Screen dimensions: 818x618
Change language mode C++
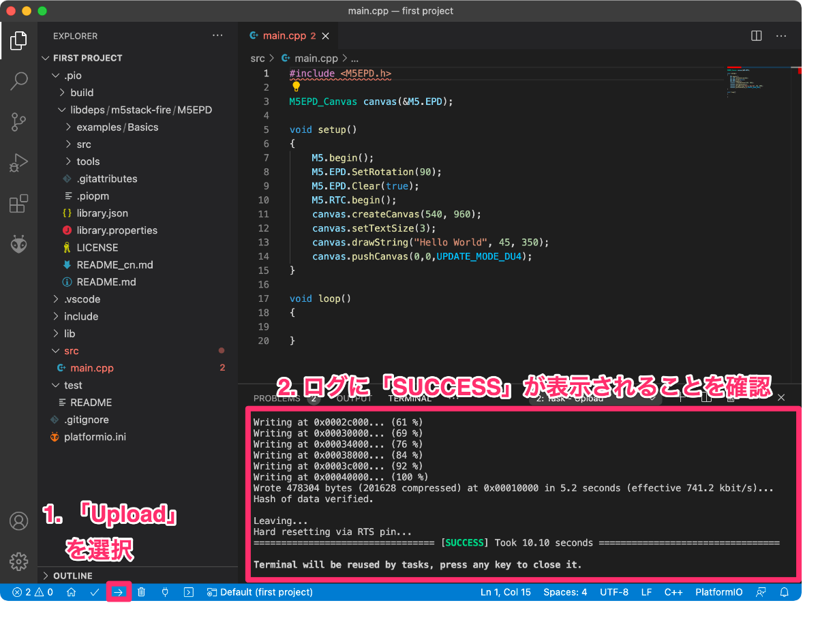pyautogui.click(x=673, y=592)
